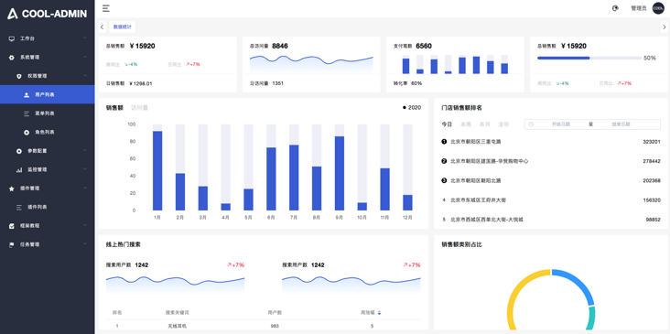The width and height of the screenshot is (670, 334).
Task: Sort by 周涨幅 using the sort icon
Action: click(x=380, y=313)
